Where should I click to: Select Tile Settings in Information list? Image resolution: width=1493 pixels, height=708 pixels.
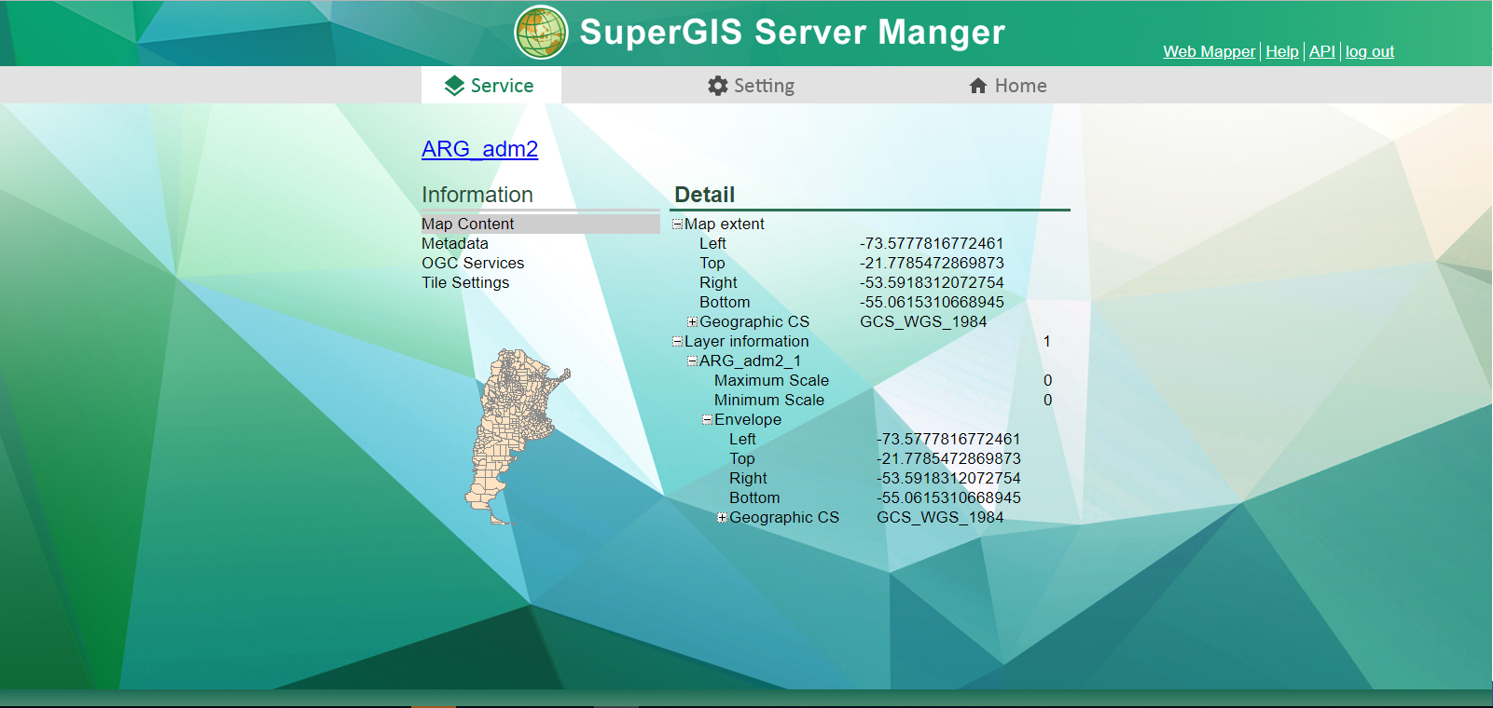click(x=465, y=282)
